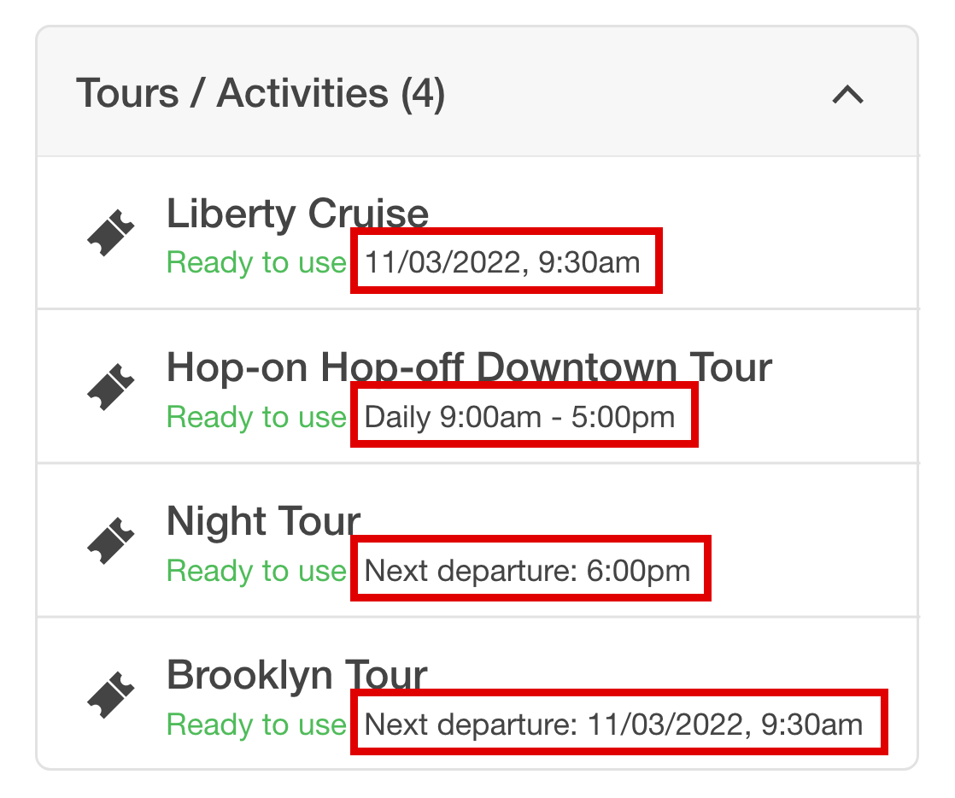Open the Night Tour title
This screenshot has height=798, width=955.
(x=264, y=521)
